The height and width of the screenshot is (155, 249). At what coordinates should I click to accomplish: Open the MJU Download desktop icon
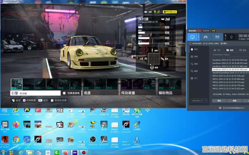click(137, 142)
